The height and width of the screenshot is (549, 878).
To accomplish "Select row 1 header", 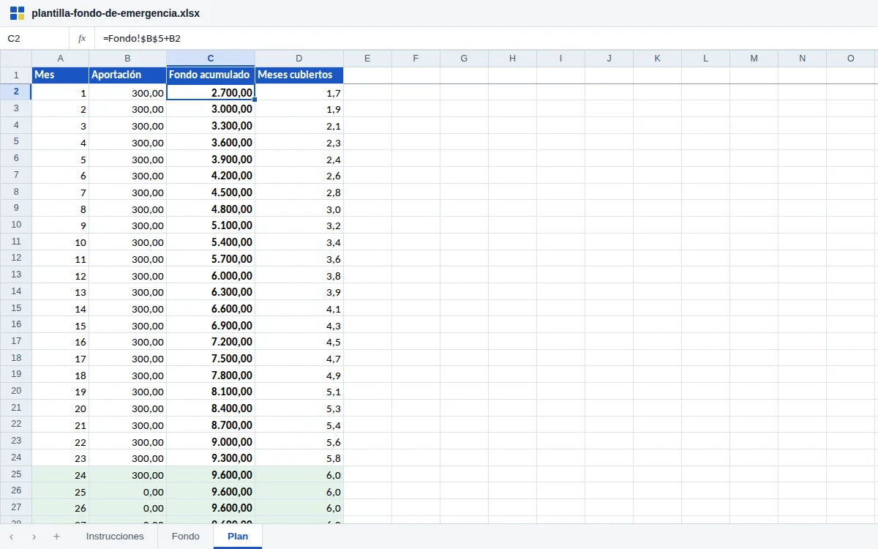I will [16, 75].
